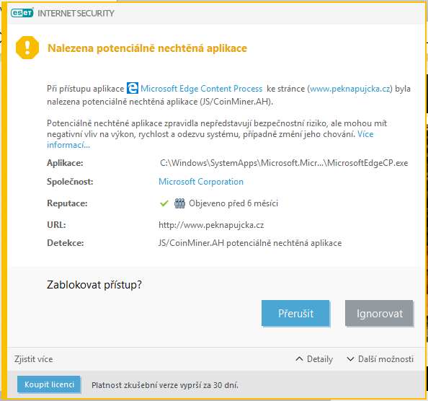Open the www.peknapujcka.cz link in message

coord(350,89)
